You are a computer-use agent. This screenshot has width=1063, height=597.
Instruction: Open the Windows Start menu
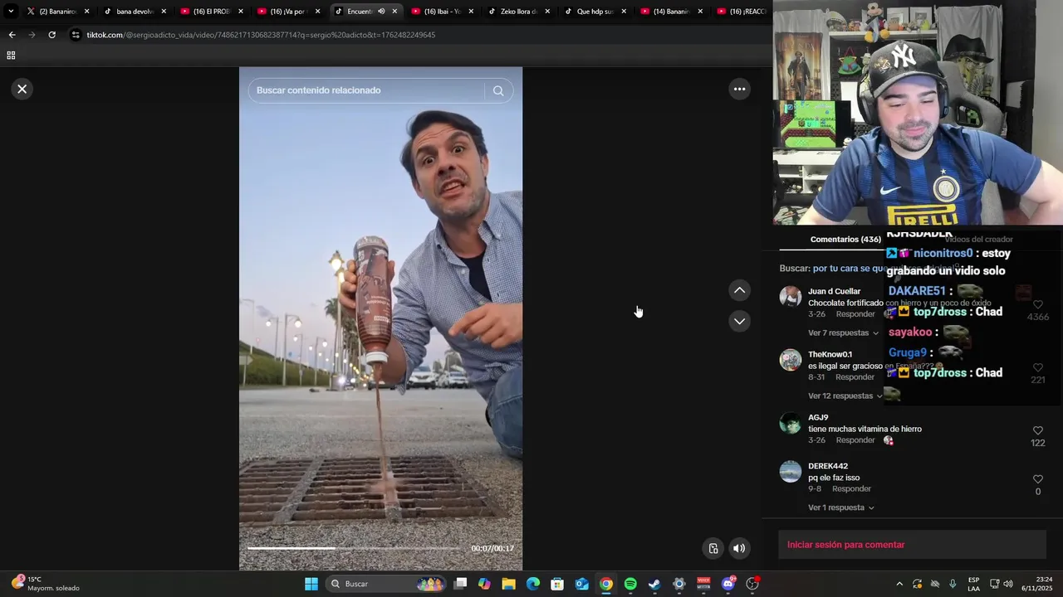tap(311, 584)
